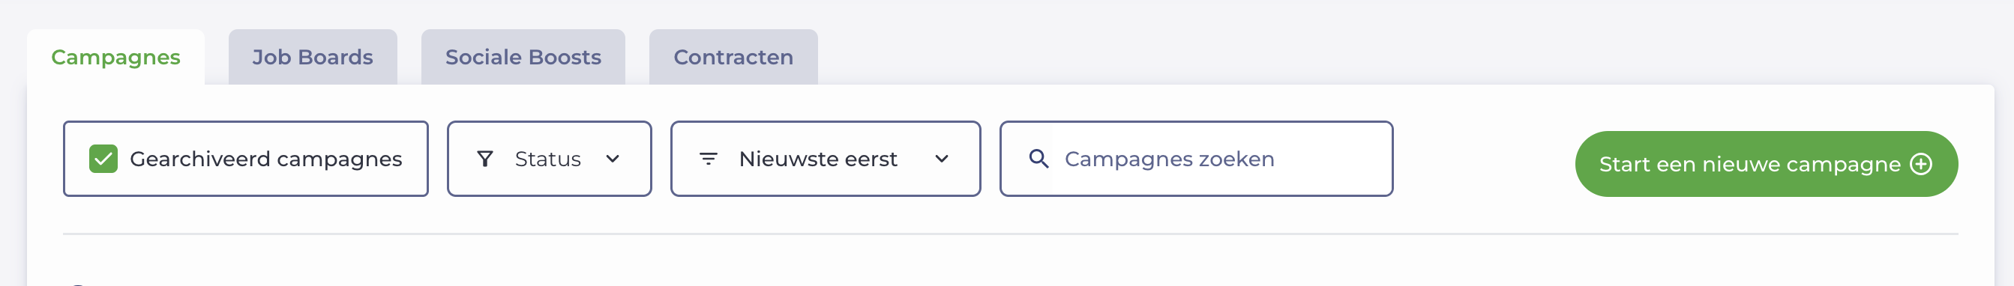Click the sort lines icon before Nieuwste eerst
The width and height of the screenshot is (2014, 286).
coord(709,159)
